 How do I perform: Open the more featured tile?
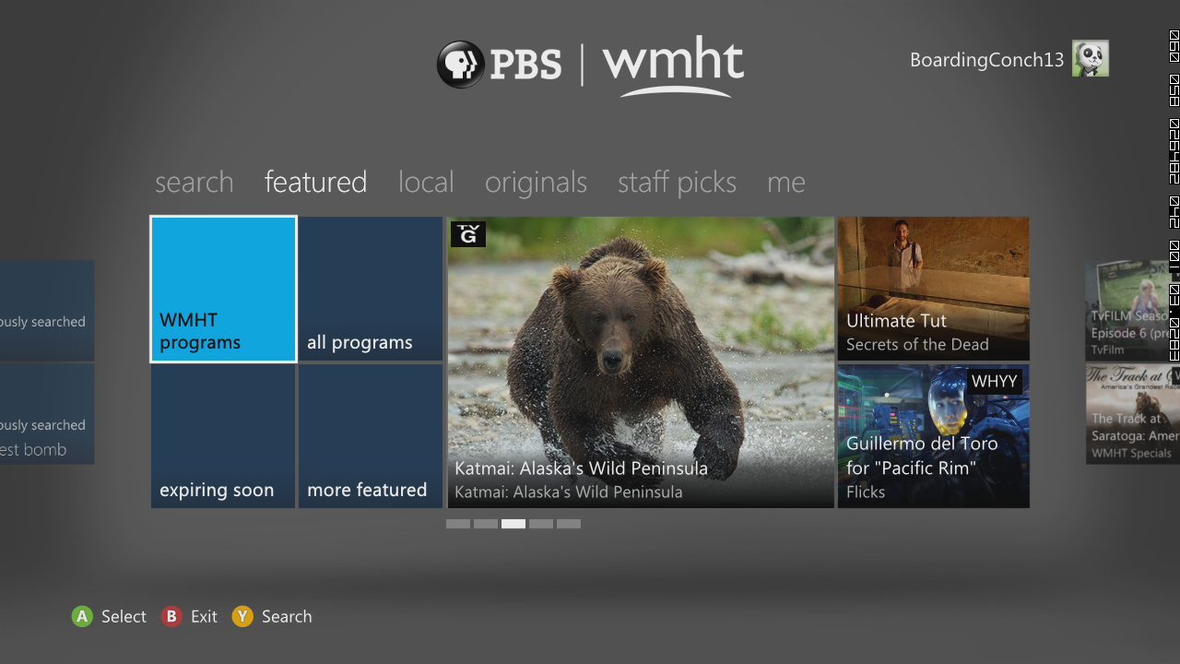coord(371,436)
